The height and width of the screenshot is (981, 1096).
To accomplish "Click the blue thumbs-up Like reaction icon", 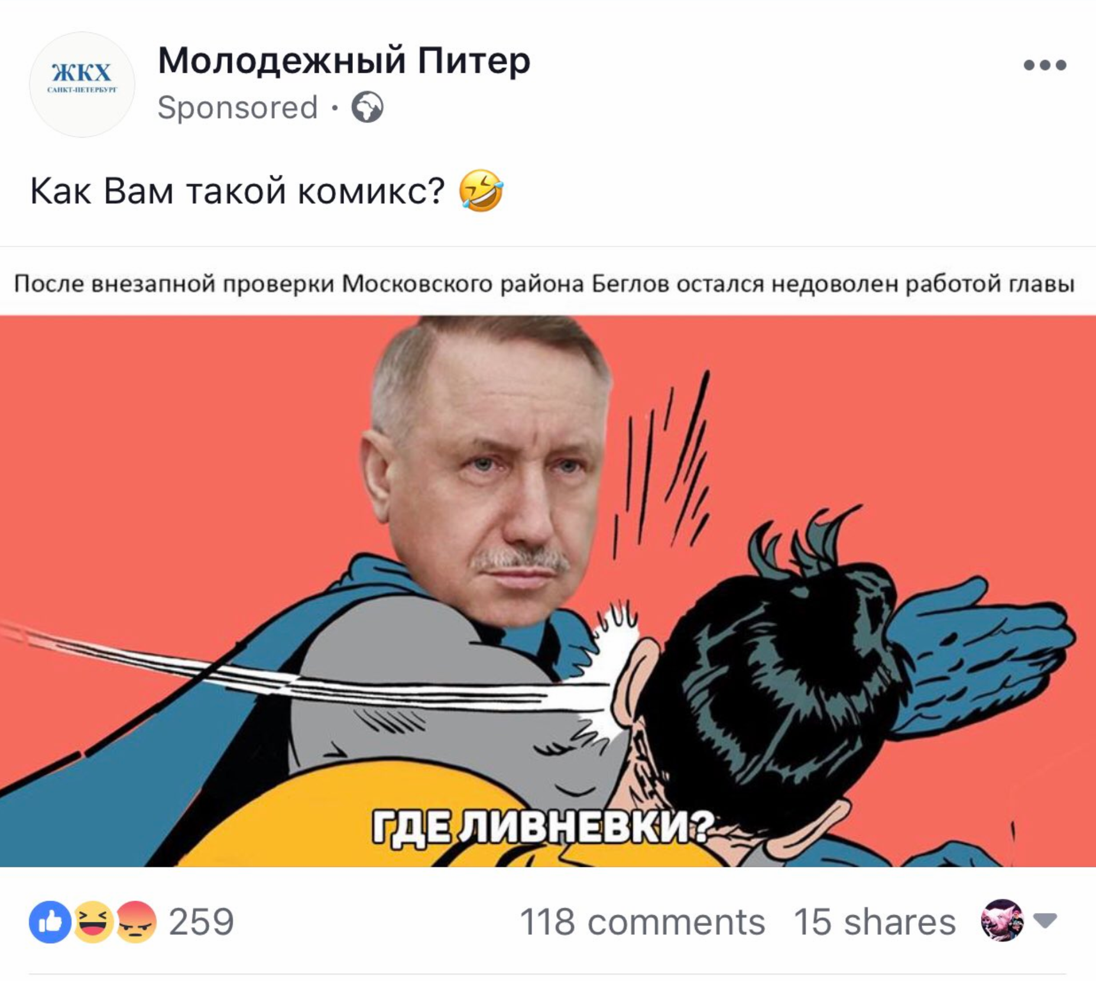I will 50,921.
